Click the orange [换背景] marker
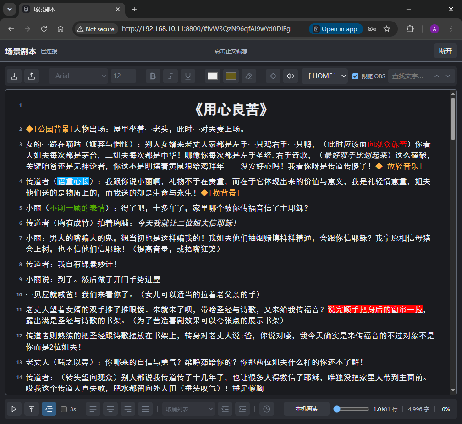This screenshot has width=462, height=424. point(220,193)
